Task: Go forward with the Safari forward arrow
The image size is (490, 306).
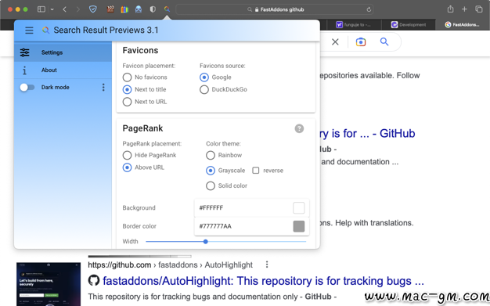Action: pyautogui.click(x=77, y=9)
